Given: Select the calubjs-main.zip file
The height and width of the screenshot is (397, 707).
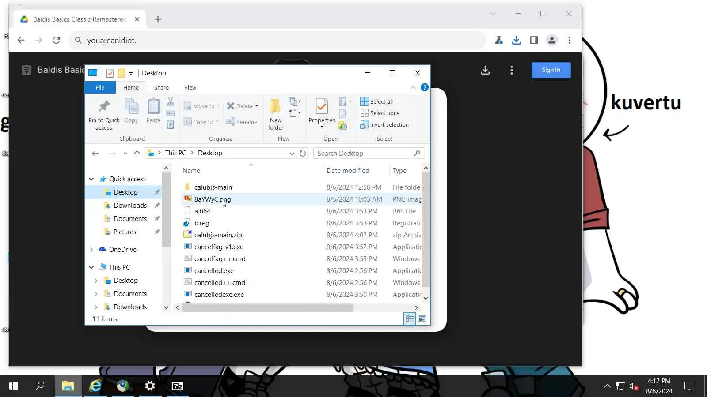Looking at the screenshot, I should click(218, 235).
